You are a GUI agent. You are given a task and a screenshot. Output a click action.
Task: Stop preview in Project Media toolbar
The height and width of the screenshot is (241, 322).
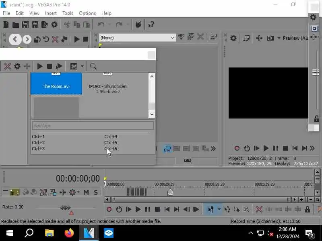pos(49,66)
